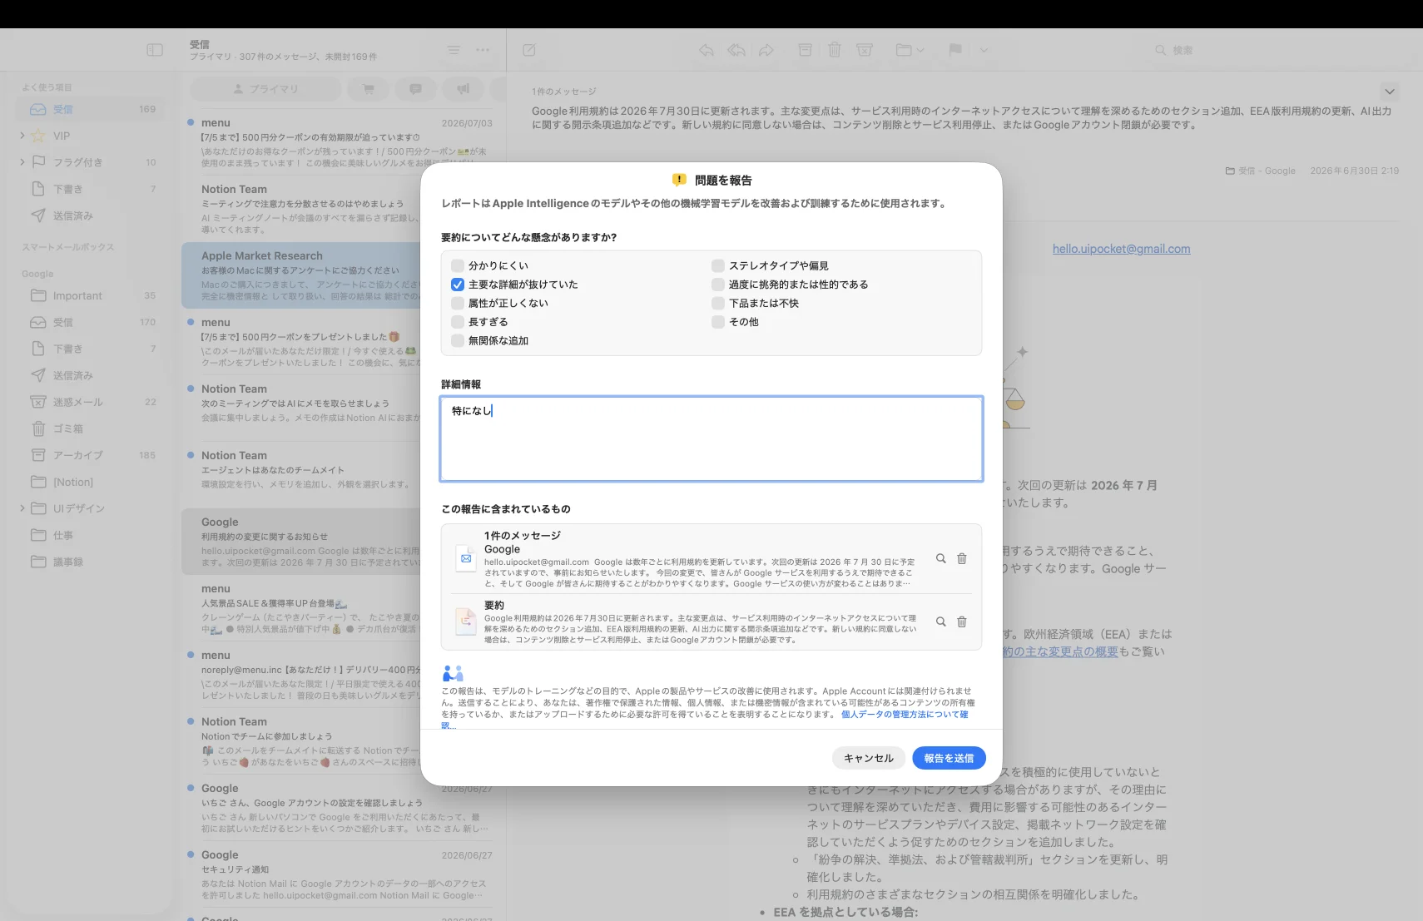The image size is (1423, 921).
Task: Select 受信 in favorites sidebar
Action: (91, 109)
